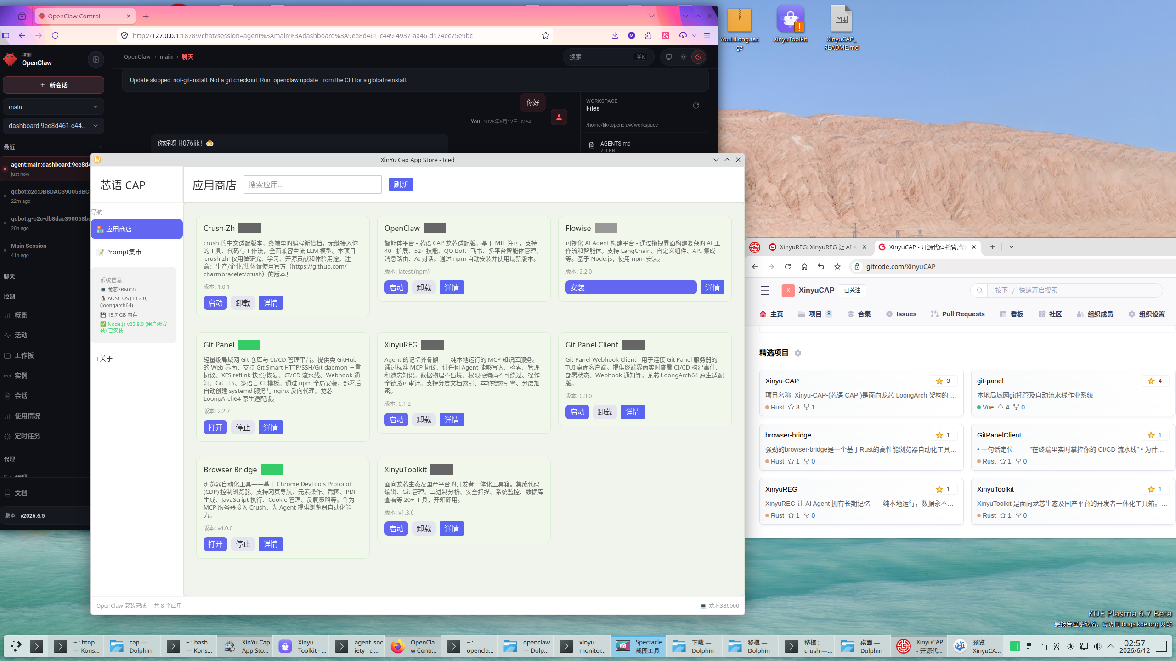This screenshot has height=661, width=1176.
Task: Open XinyuToolkit desktop icon
Action: 790,24
